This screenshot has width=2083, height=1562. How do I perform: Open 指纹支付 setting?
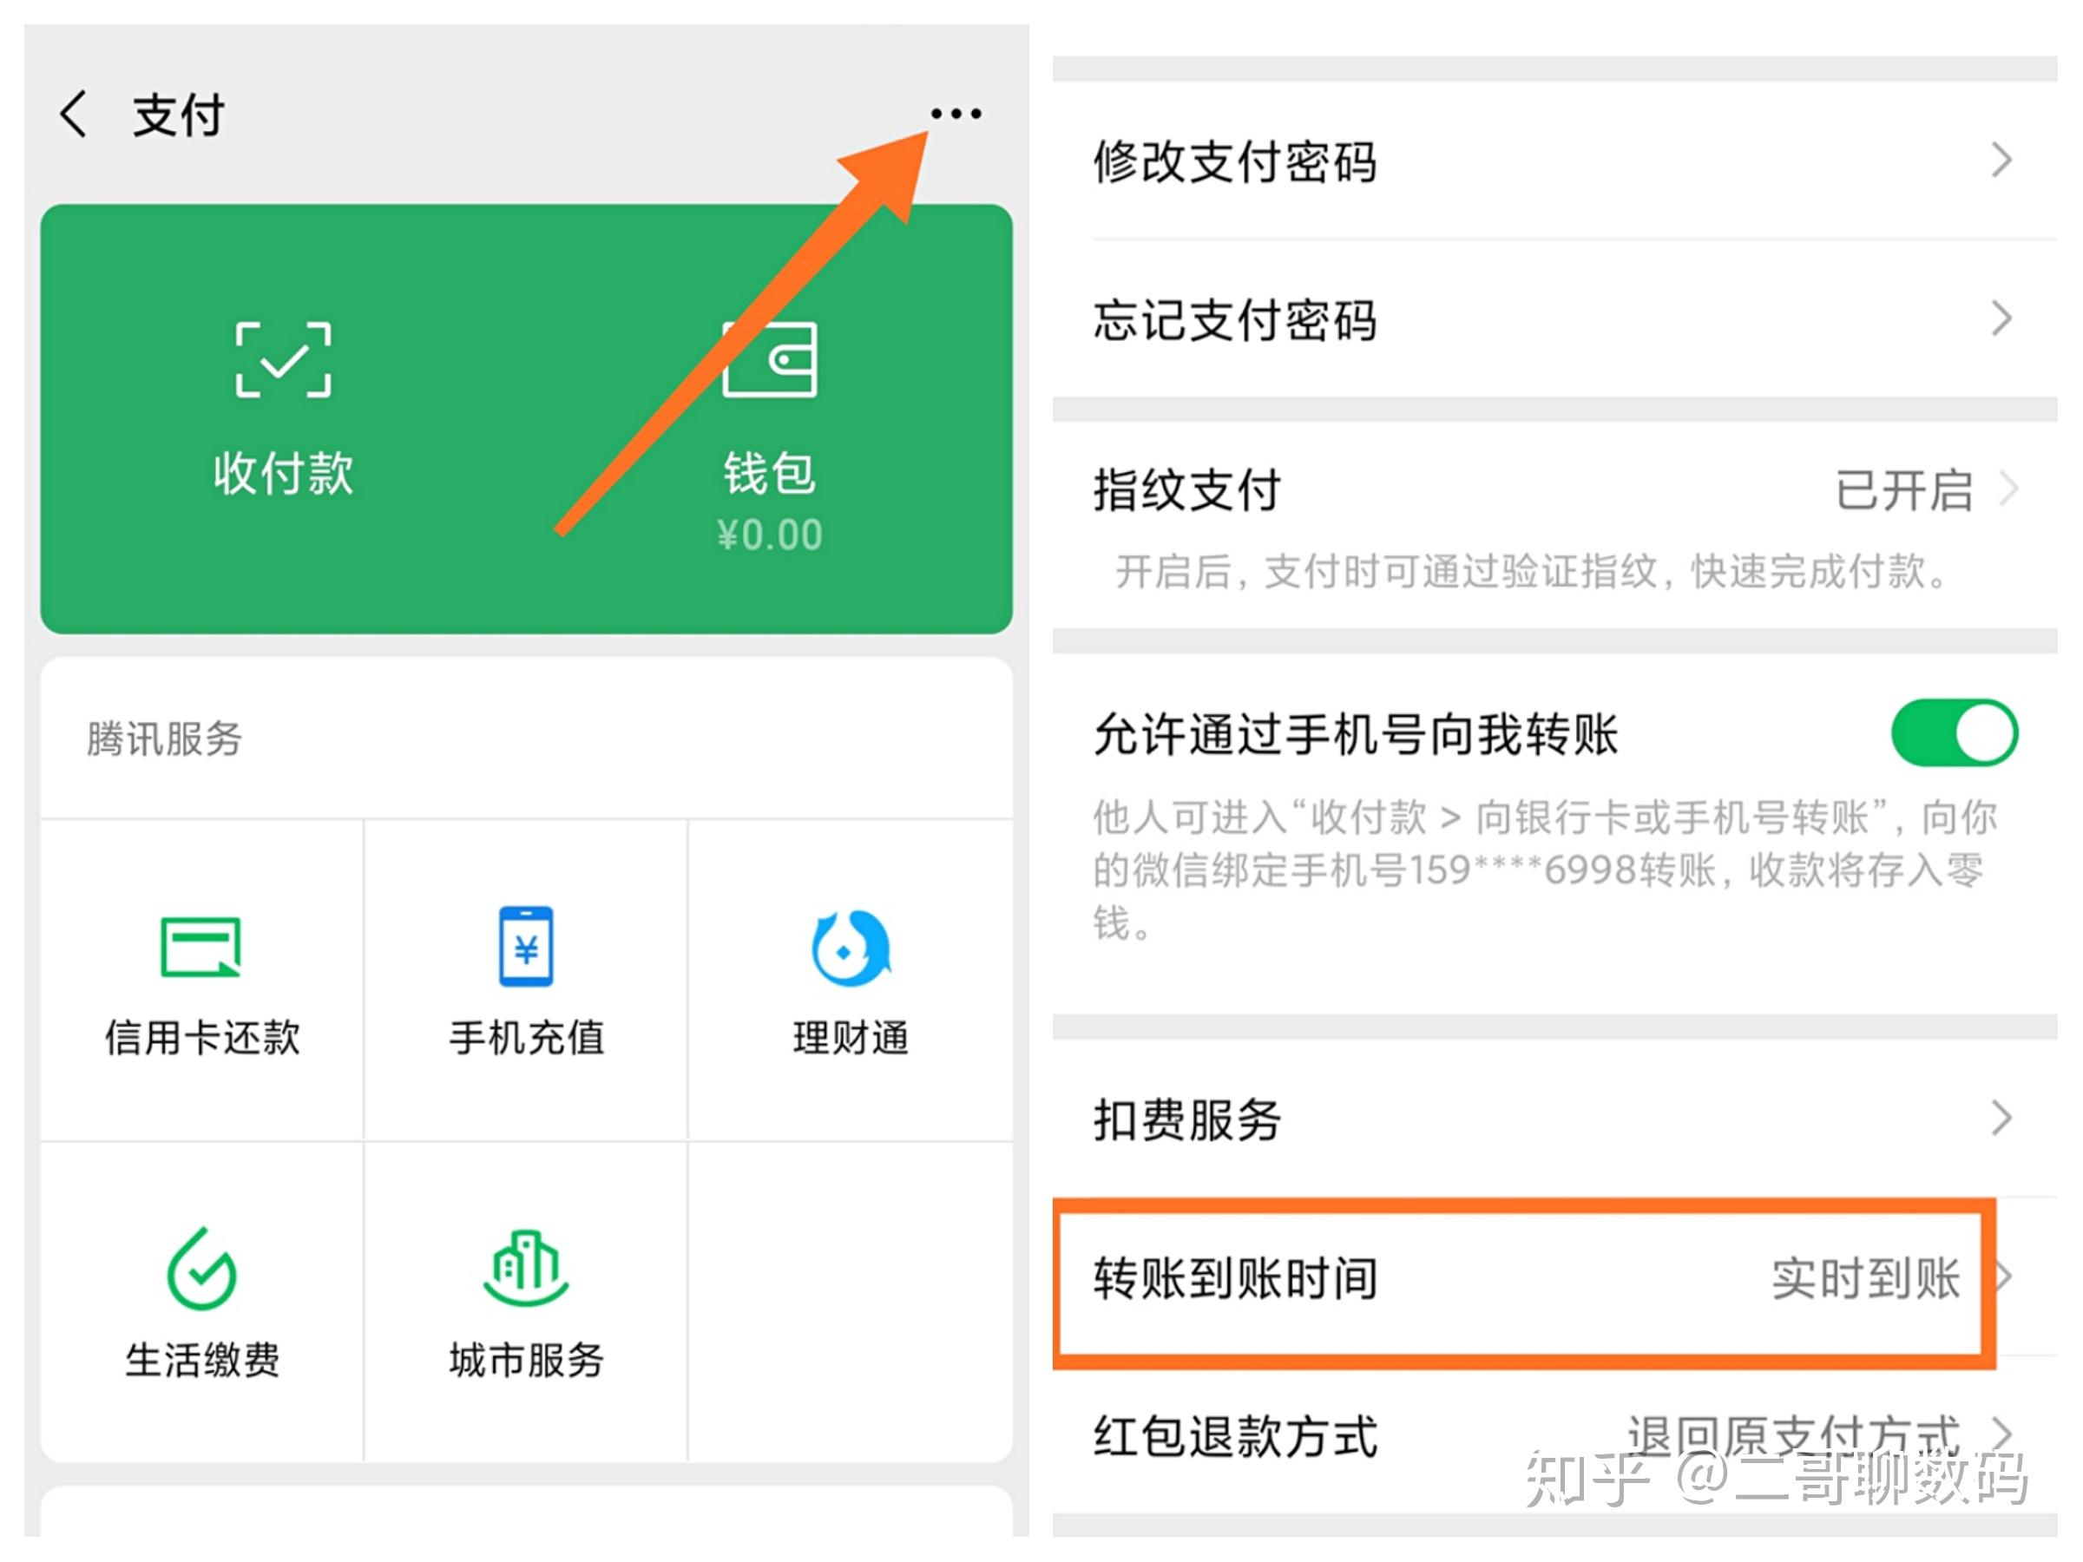[1554, 524]
